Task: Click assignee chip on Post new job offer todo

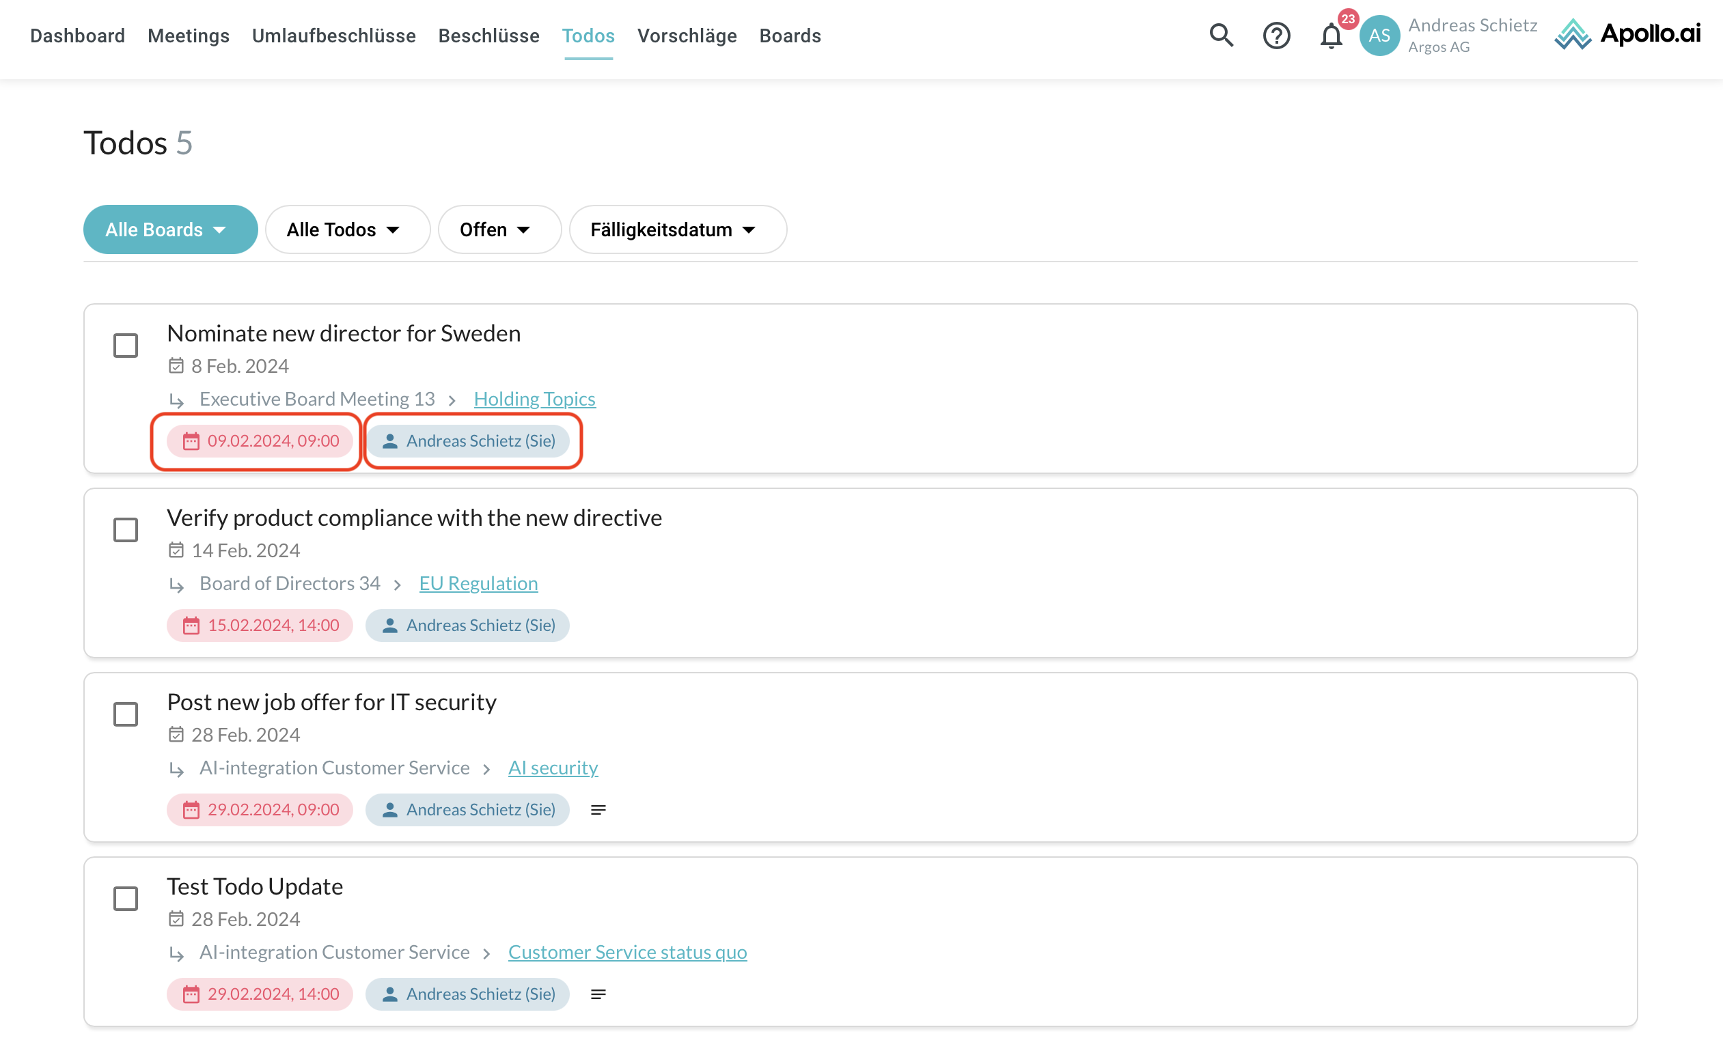Action: [x=467, y=809]
